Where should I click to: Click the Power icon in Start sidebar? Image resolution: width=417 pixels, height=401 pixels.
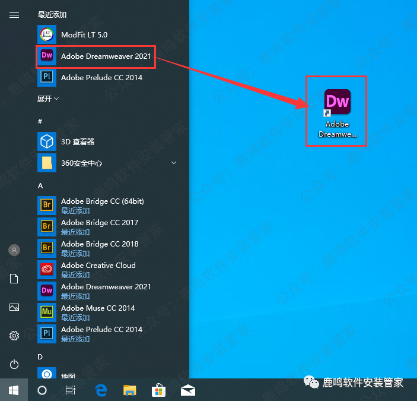(14, 364)
